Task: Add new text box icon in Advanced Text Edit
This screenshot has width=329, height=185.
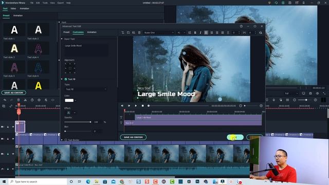Action: pyautogui.click(x=123, y=32)
